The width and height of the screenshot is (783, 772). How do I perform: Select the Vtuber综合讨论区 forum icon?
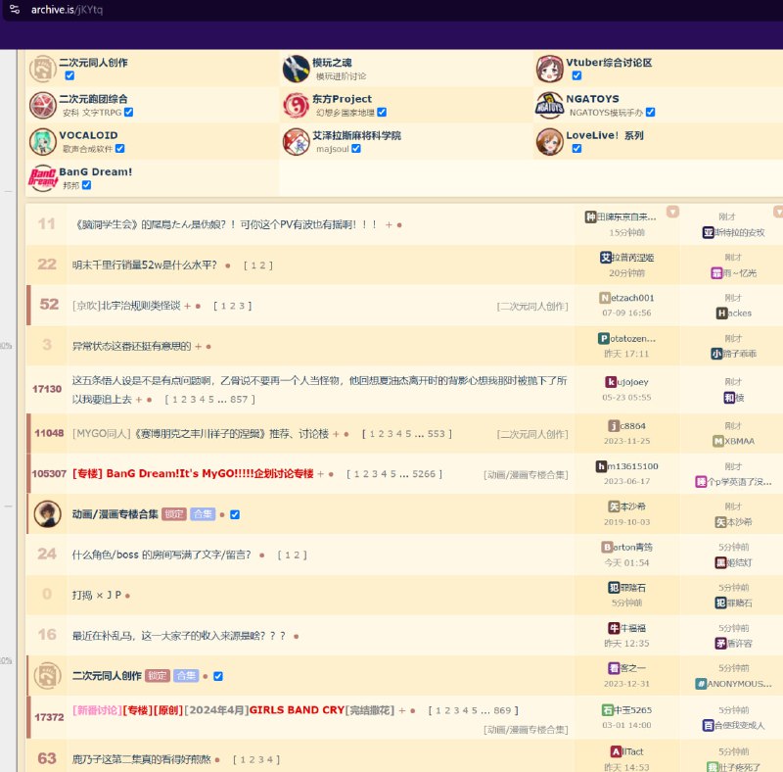(x=550, y=69)
